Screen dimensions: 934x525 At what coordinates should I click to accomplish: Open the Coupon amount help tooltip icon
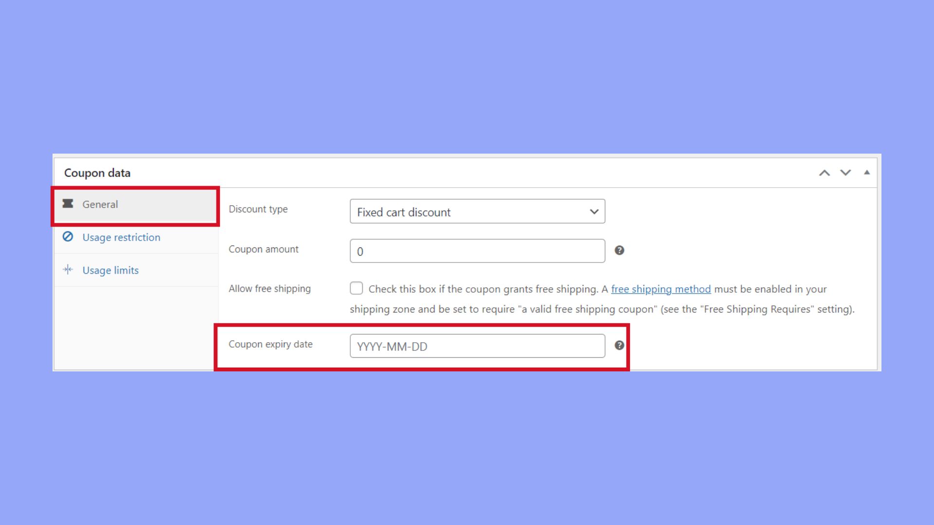tap(620, 250)
